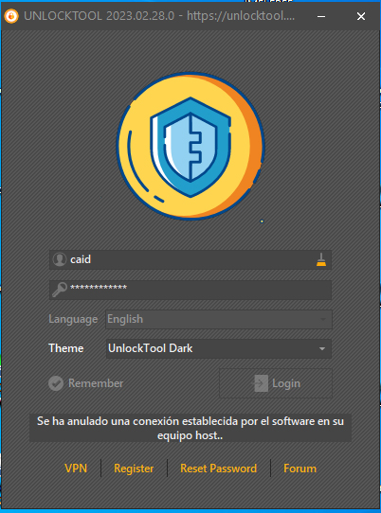Click the connection error message text

[190, 428]
